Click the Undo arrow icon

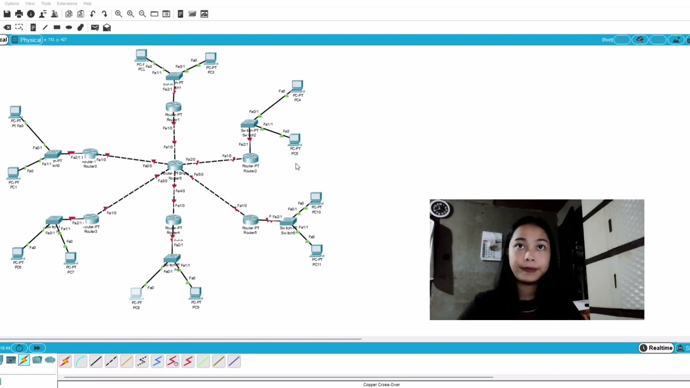[x=93, y=14]
